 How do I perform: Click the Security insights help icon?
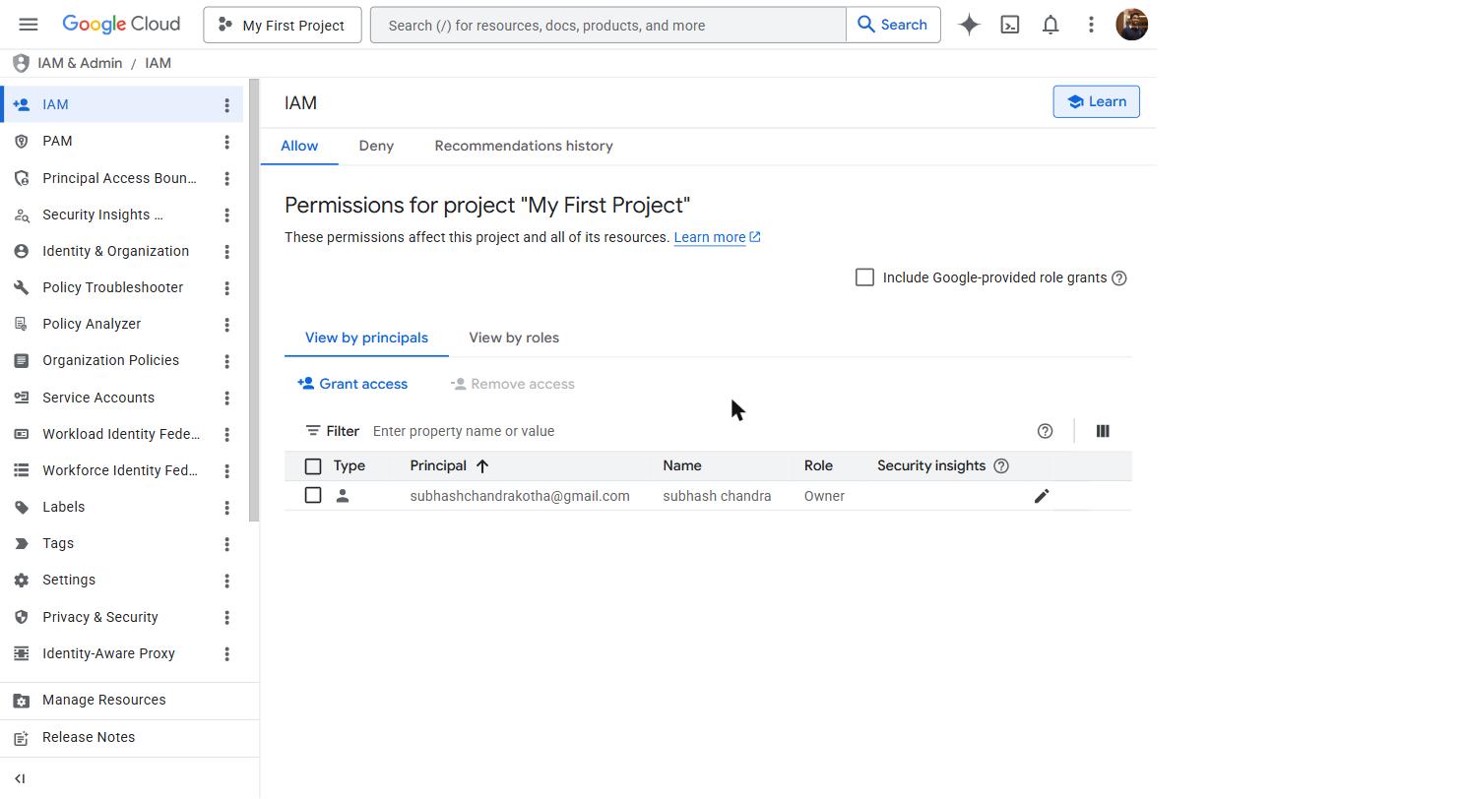[x=1001, y=465]
